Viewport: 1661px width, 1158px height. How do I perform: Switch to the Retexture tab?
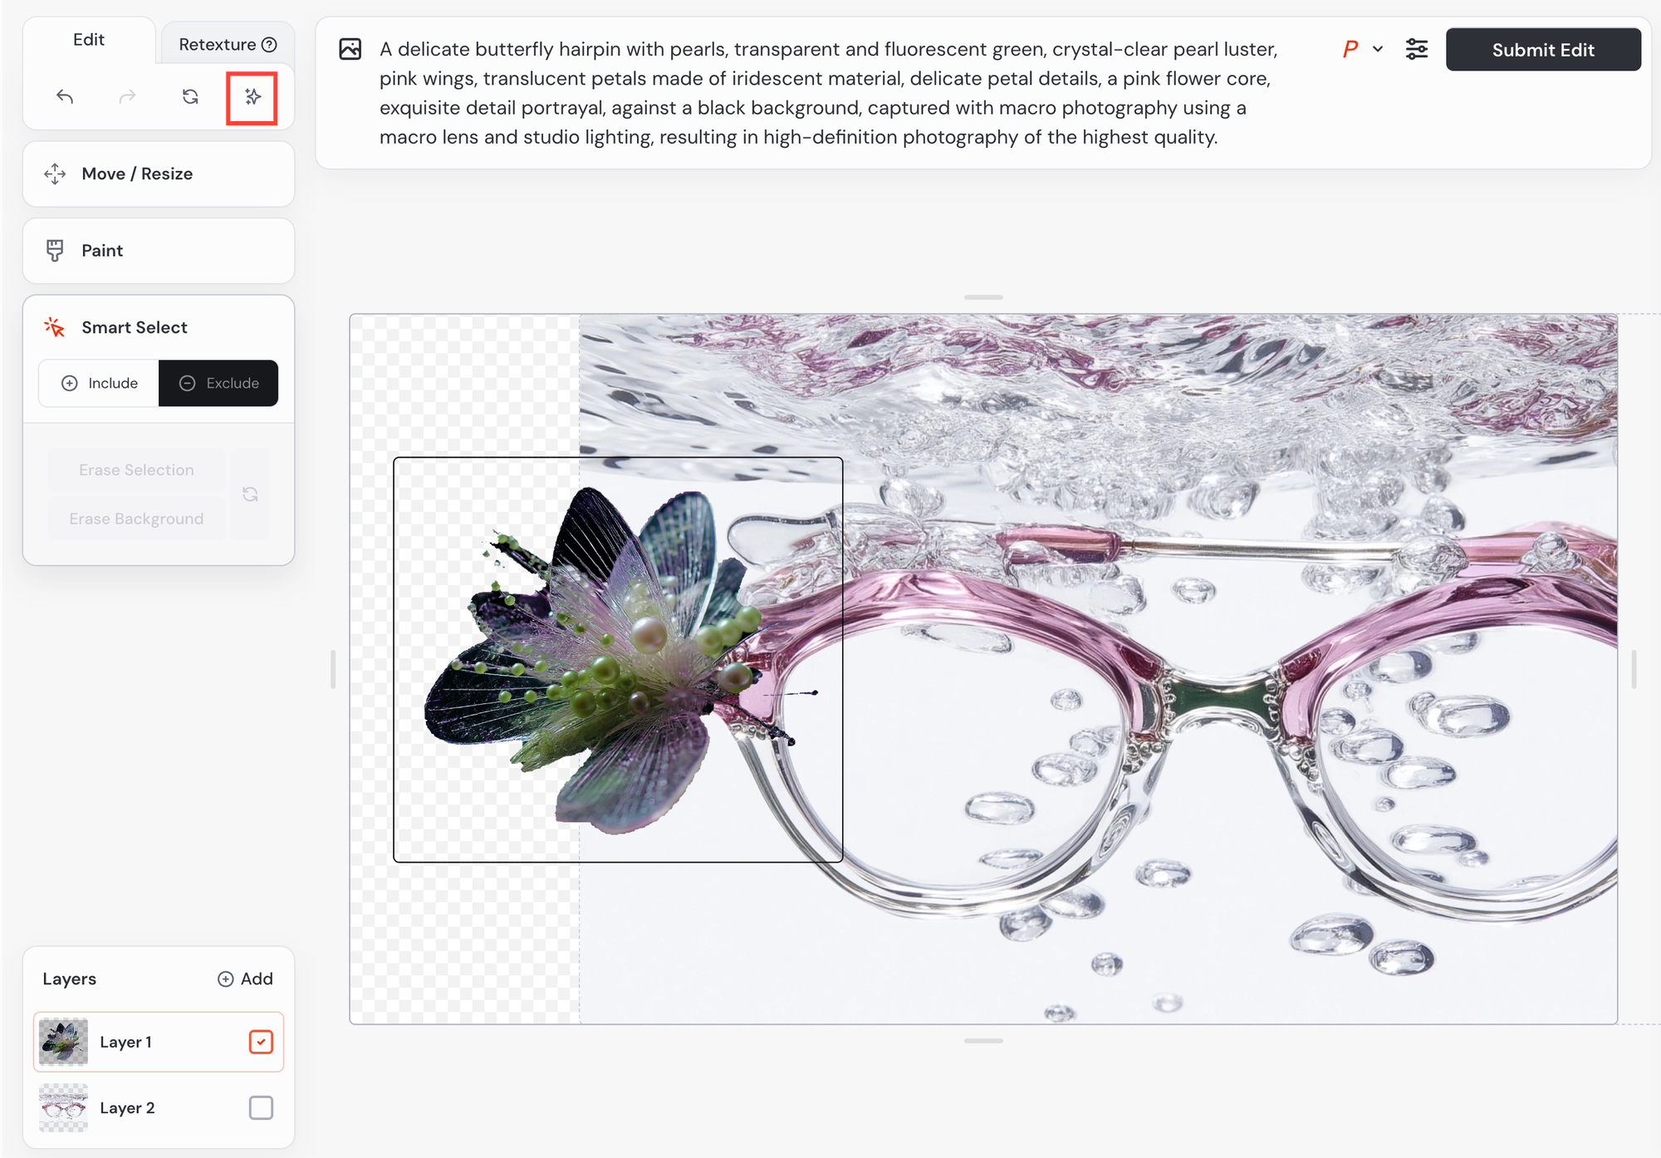227,44
